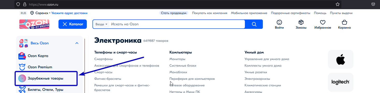
Task: Open Войти login icon
Action: click(279, 24)
